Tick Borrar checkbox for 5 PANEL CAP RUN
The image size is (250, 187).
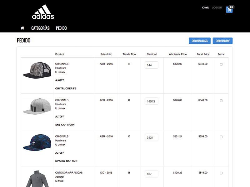(x=221, y=137)
